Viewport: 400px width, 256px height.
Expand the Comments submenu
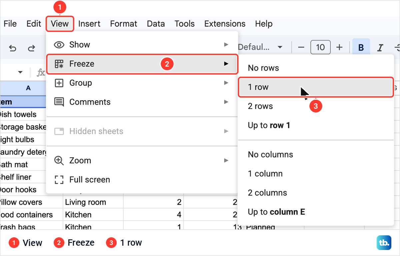click(x=142, y=102)
